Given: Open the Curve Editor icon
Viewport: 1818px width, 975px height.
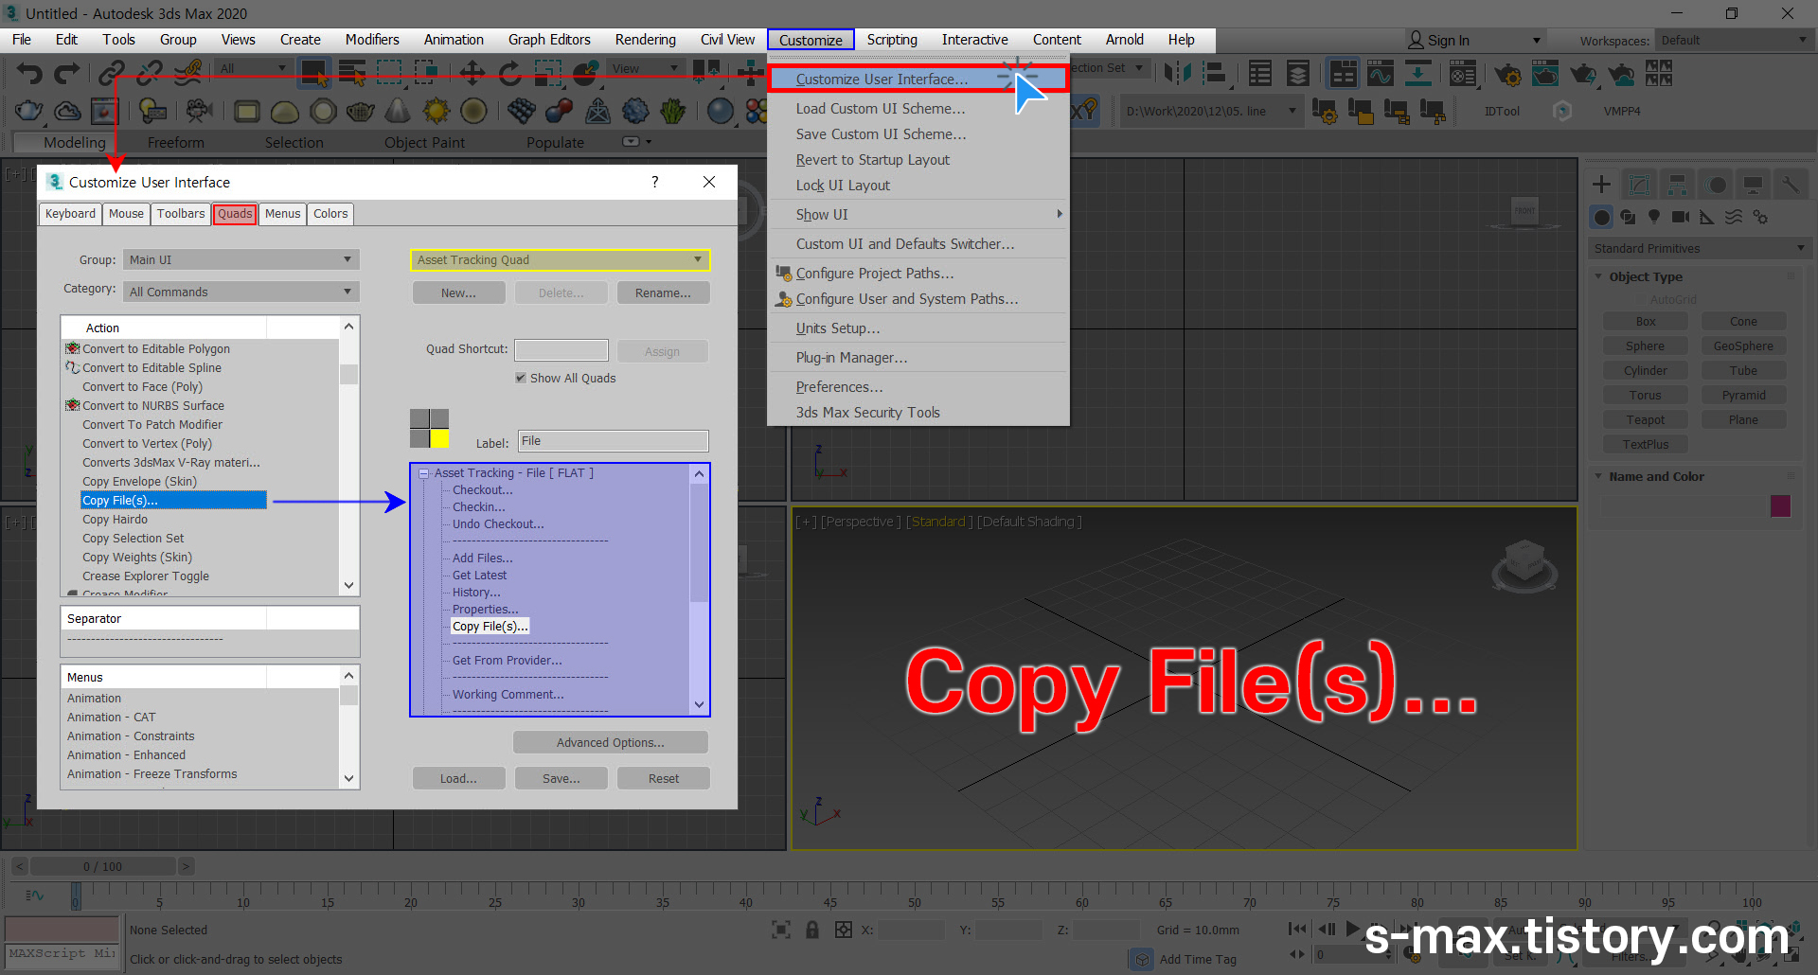Looking at the screenshot, I should (1381, 73).
